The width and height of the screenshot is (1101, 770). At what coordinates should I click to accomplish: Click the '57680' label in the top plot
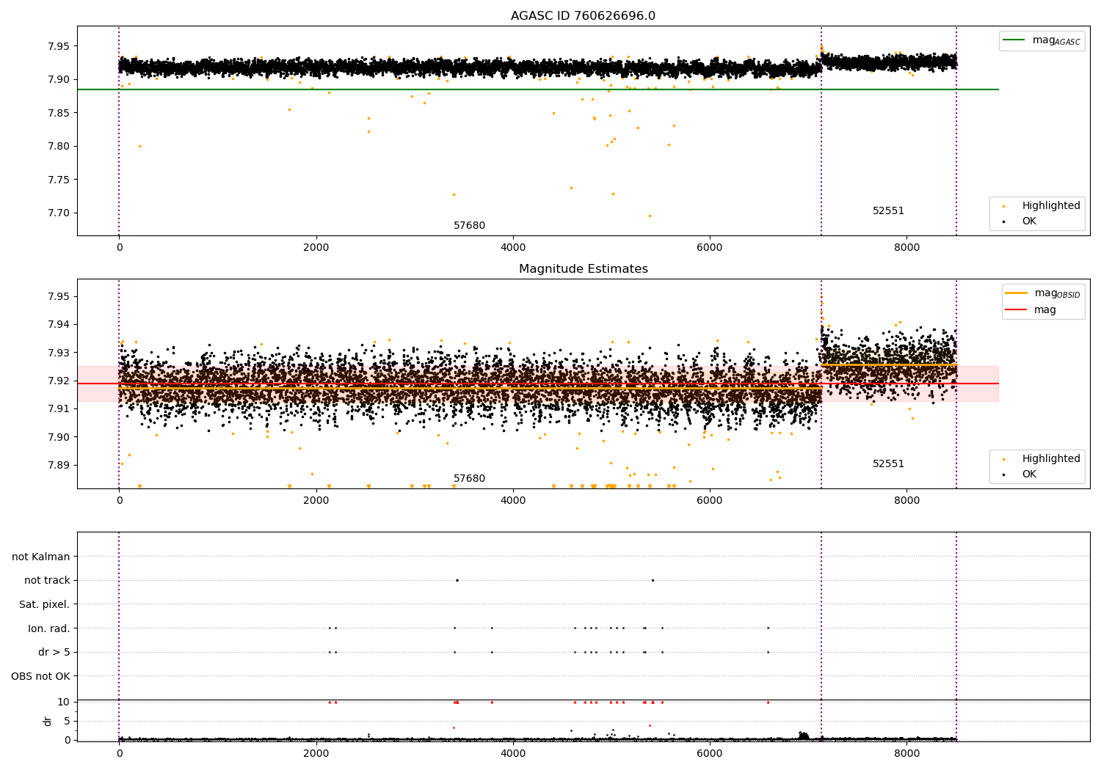[469, 226]
